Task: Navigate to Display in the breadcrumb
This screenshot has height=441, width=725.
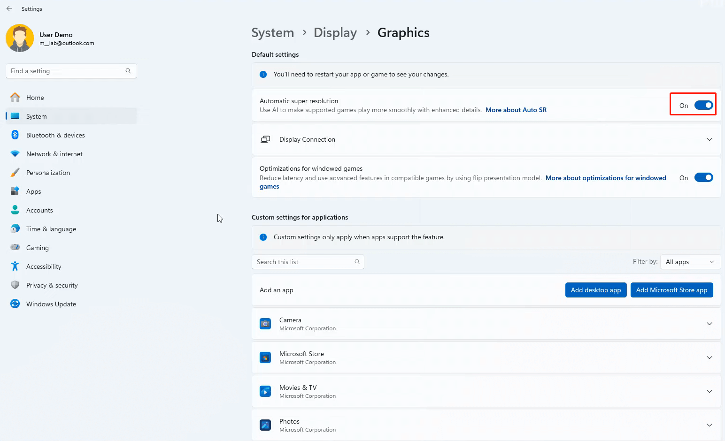Action: click(x=335, y=33)
